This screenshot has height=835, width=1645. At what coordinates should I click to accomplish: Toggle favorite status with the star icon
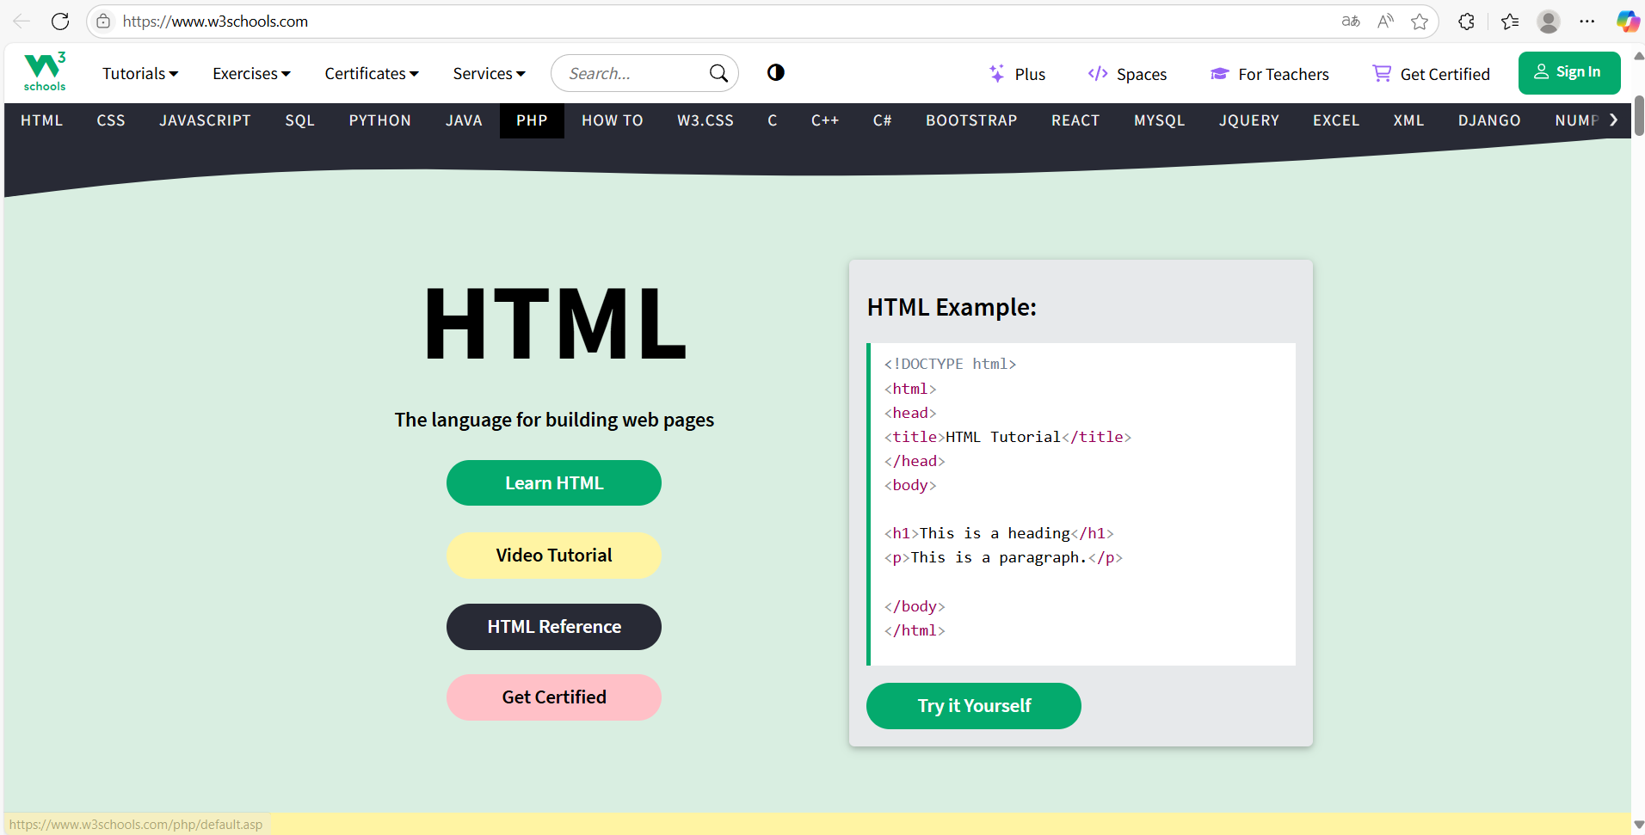1420,21
